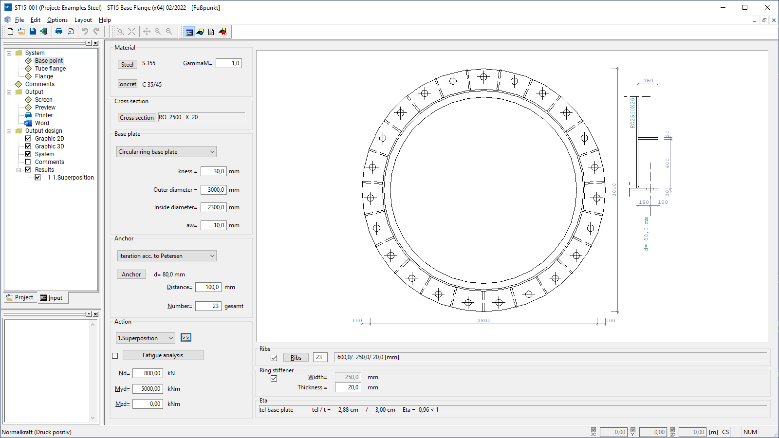Viewport: 779px width, 438px height.
Task: Click the zoom extents crossed arrows icon
Action: tap(132, 32)
